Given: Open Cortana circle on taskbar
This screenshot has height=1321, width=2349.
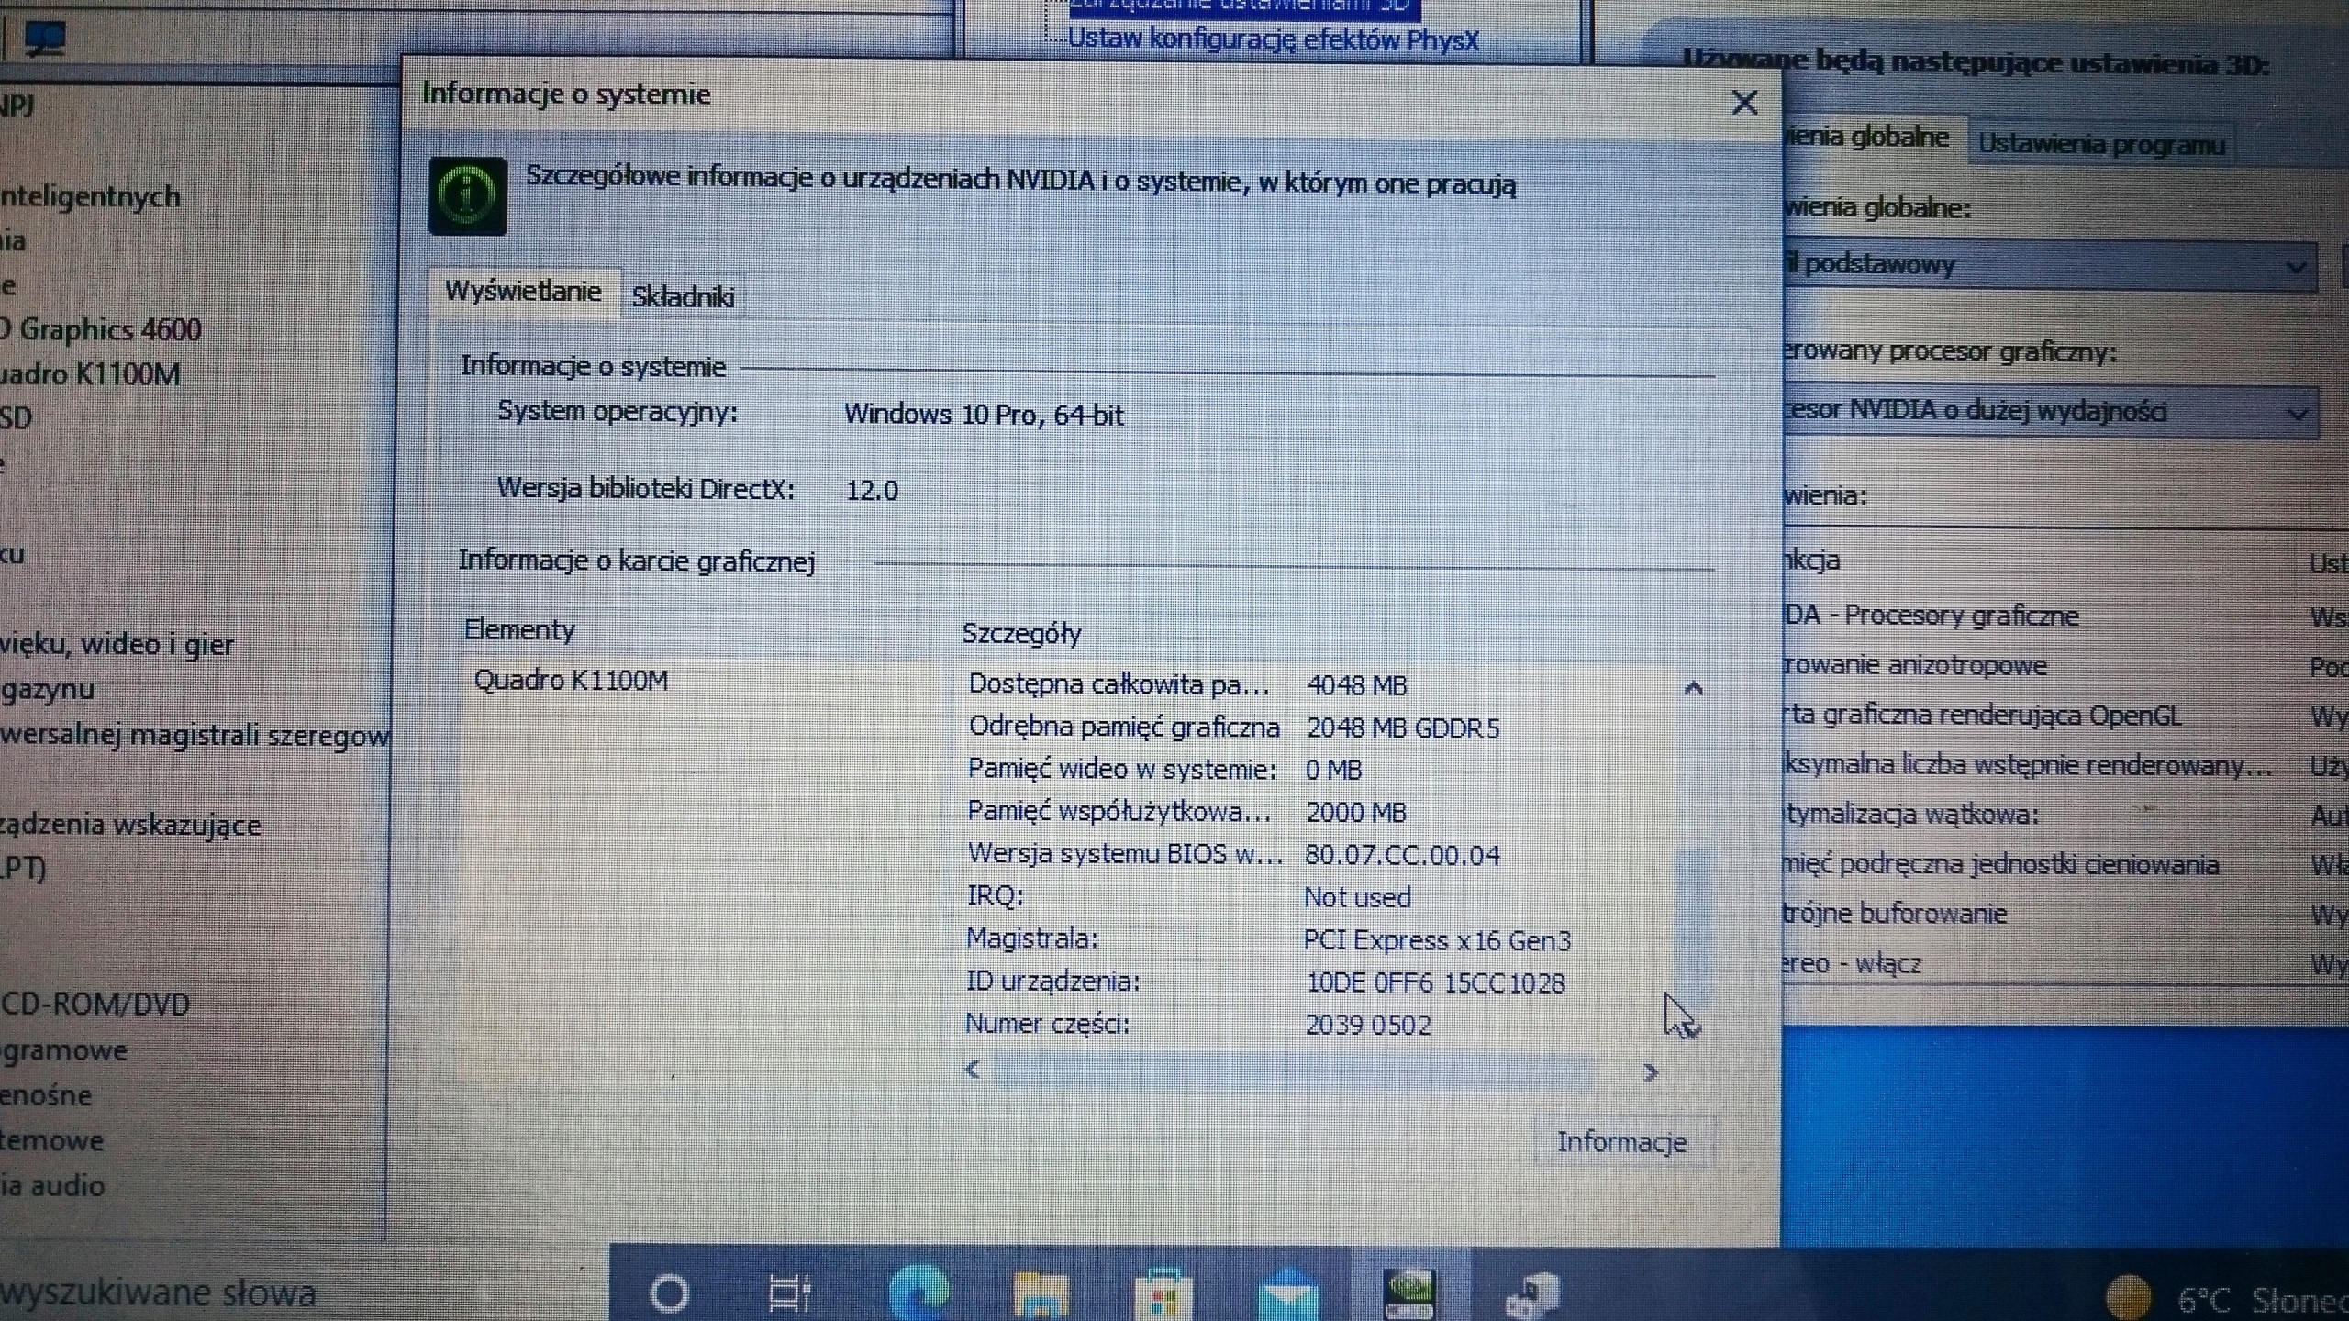Looking at the screenshot, I should coord(669,1293).
